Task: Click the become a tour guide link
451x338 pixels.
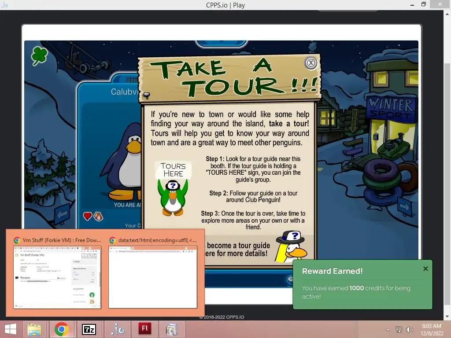Action: pos(237,250)
